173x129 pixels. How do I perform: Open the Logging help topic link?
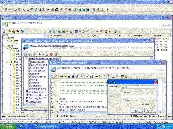click(35, 74)
